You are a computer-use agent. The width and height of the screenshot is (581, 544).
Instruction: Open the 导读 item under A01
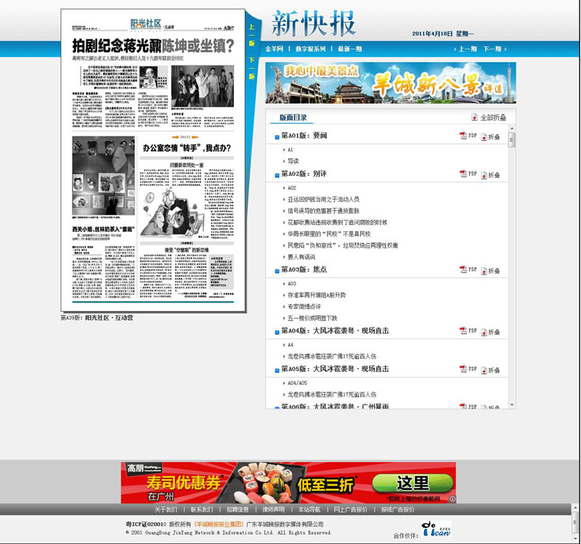pyautogui.click(x=293, y=161)
